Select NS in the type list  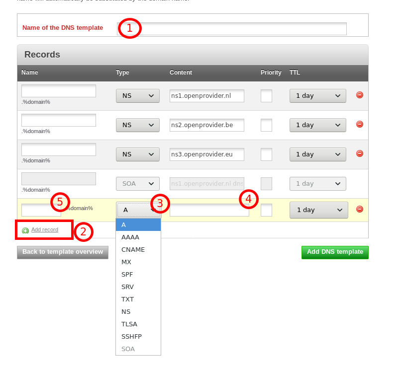pyautogui.click(x=138, y=312)
